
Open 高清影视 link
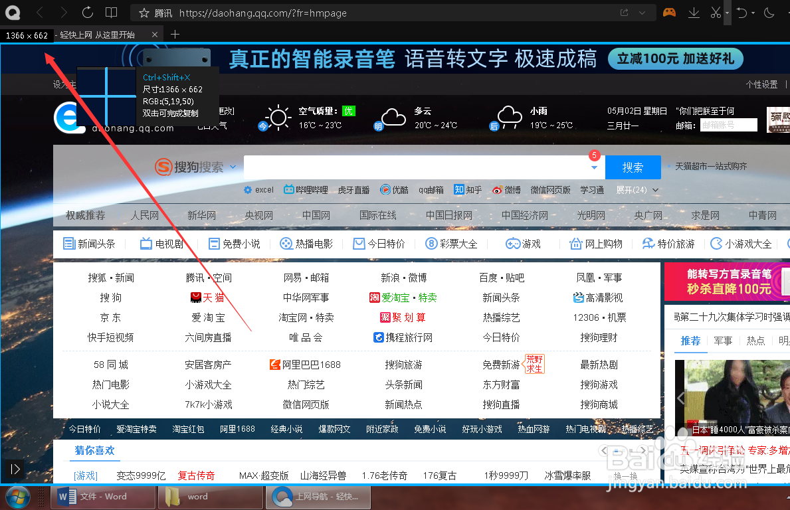pos(598,297)
